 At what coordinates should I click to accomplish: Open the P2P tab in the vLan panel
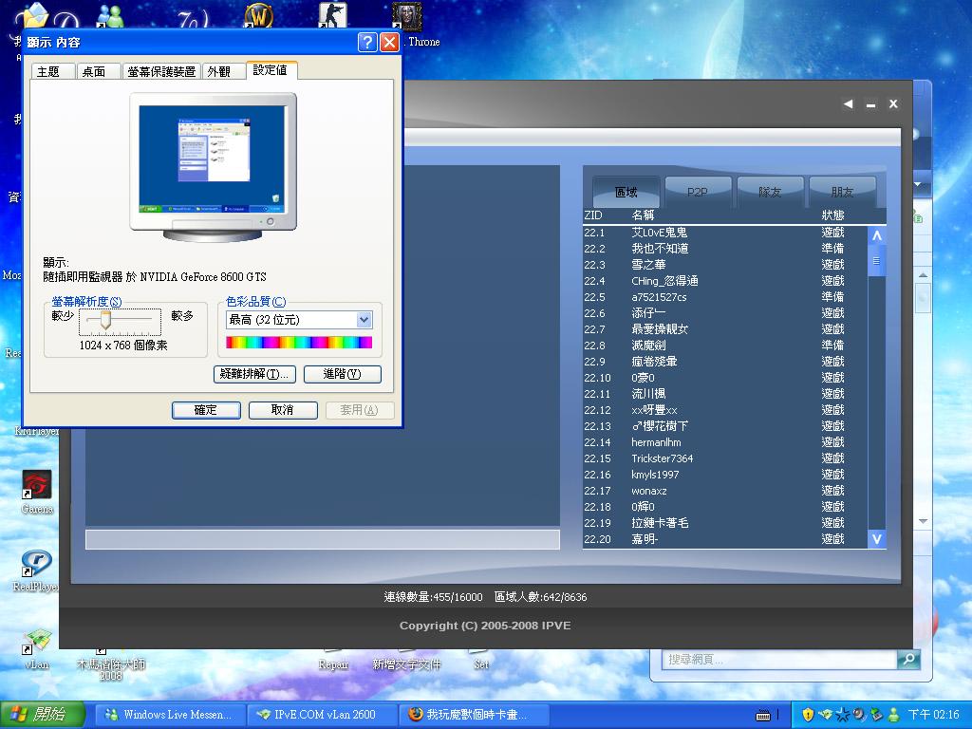[698, 192]
